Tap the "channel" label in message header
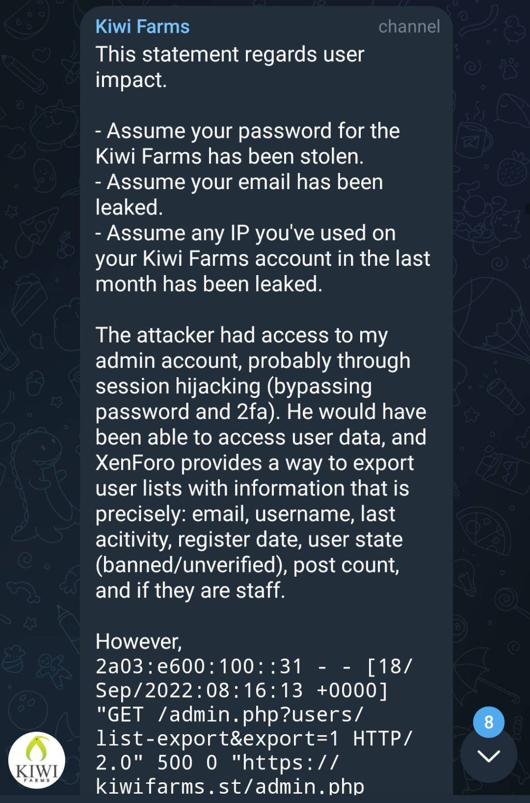The height and width of the screenshot is (803, 530). tap(409, 26)
